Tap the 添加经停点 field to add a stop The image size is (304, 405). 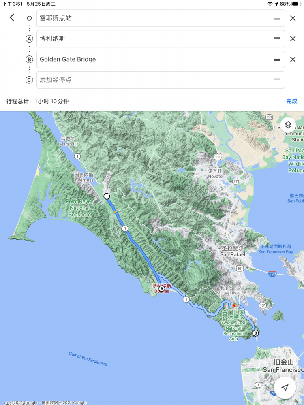(154, 80)
